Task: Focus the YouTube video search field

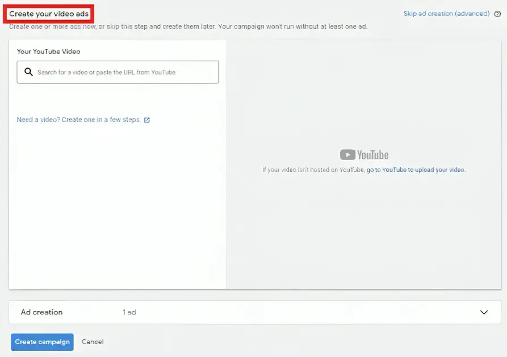Action: point(118,72)
